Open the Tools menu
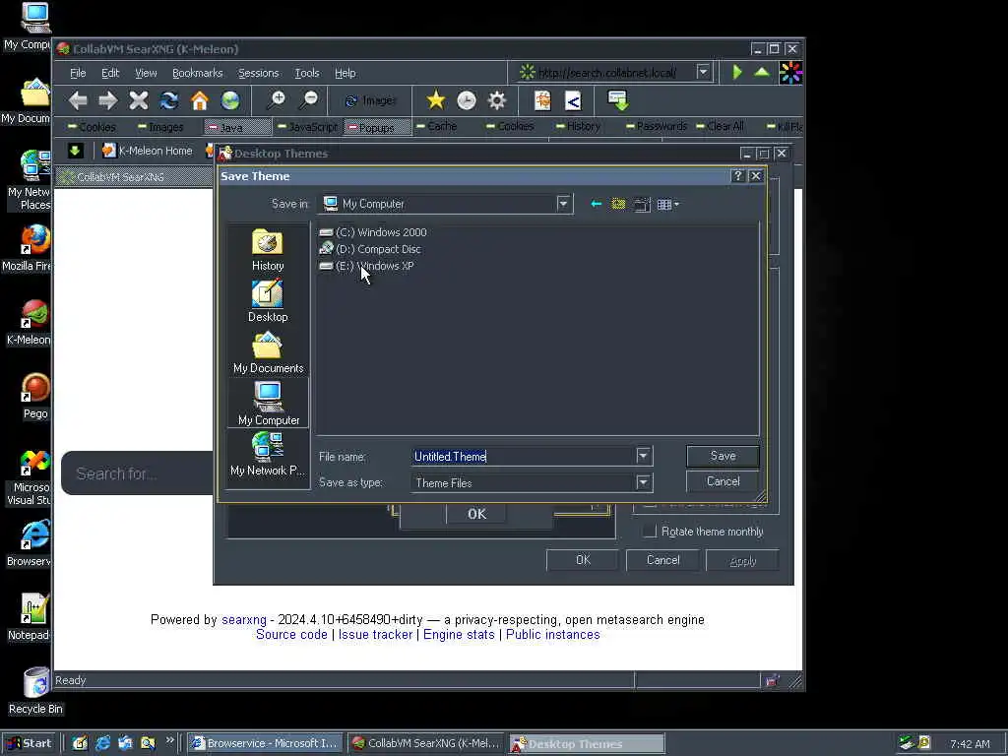The width and height of the screenshot is (1008, 756). 307,73
